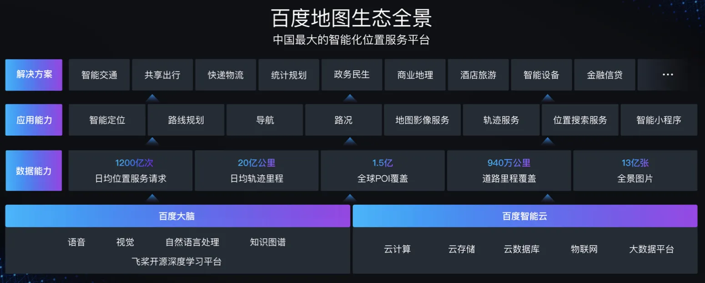Click the 智能交通 solution box
705x283 pixels.
click(99, 75)
